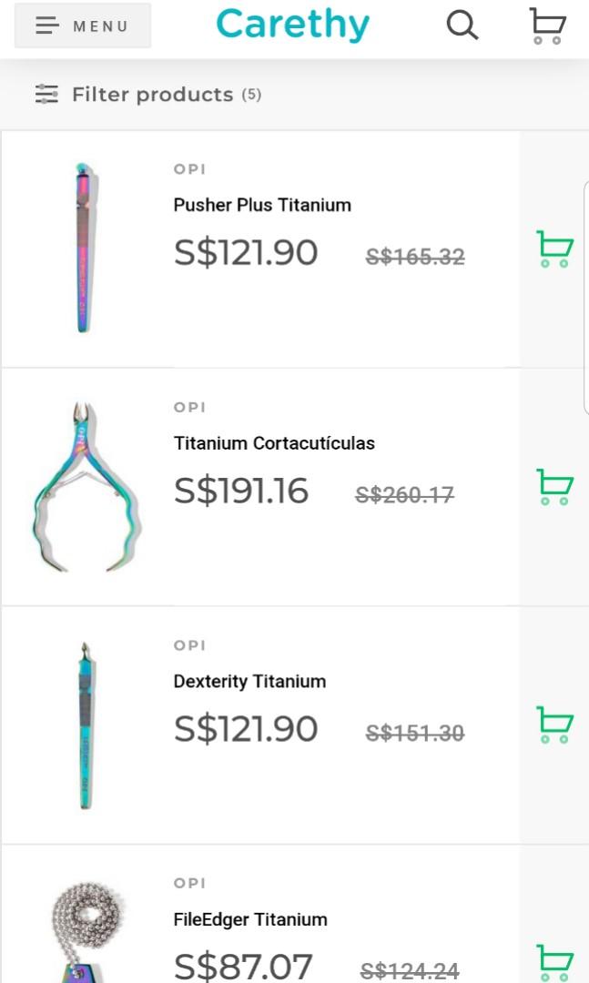Add Dexterity Titanium to cart
The image size is (589, 983).
tap(554, 725)
